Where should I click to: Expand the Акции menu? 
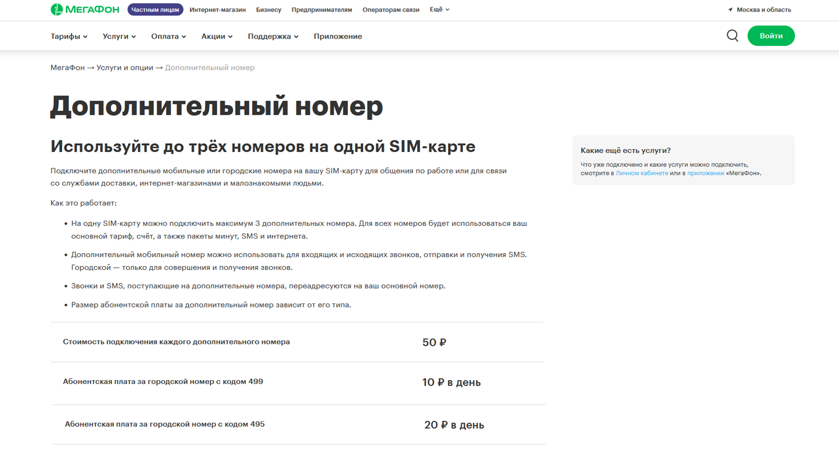click(x=217, y=36)
